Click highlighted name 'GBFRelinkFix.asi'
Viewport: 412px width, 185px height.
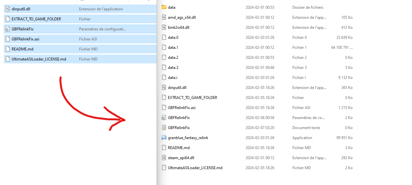25,39
